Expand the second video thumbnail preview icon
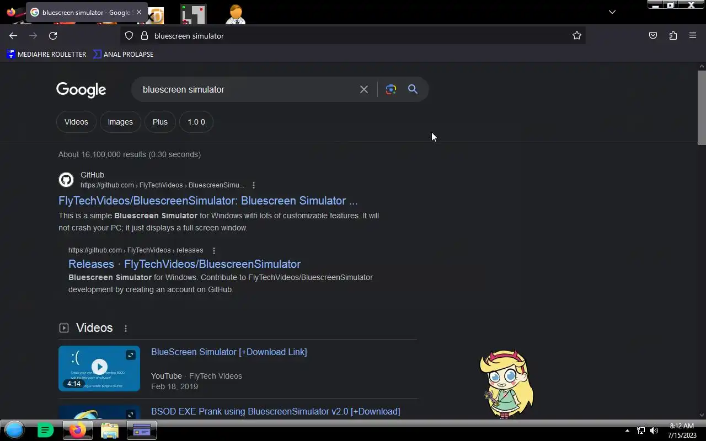 131,415
